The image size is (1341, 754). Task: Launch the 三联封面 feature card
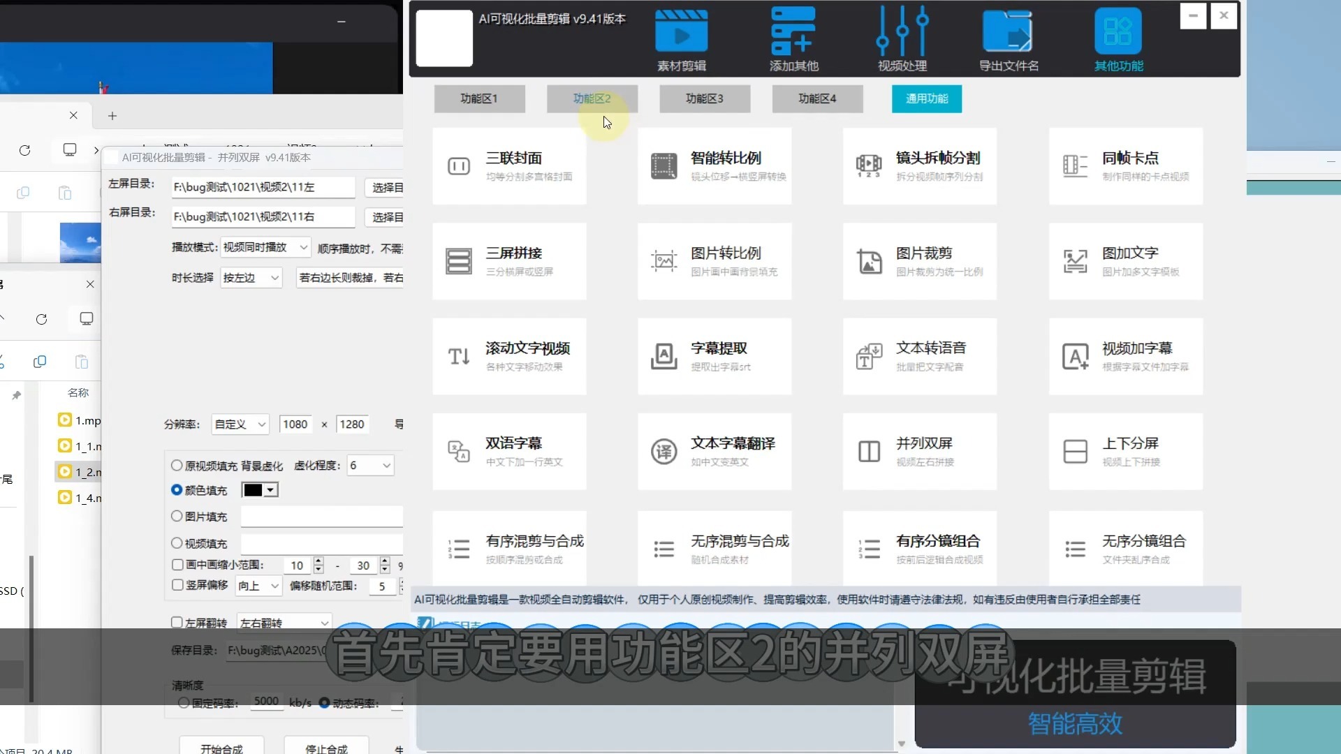[x=509, y=166]
